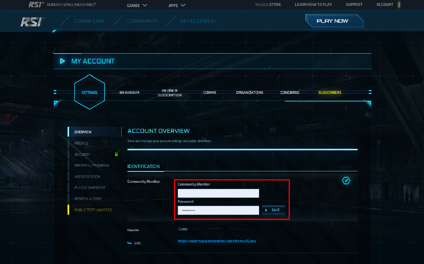Viewport: 424px width, 264px height.
Task: Switch to the My Hangar tab
Action: (129, 92)
